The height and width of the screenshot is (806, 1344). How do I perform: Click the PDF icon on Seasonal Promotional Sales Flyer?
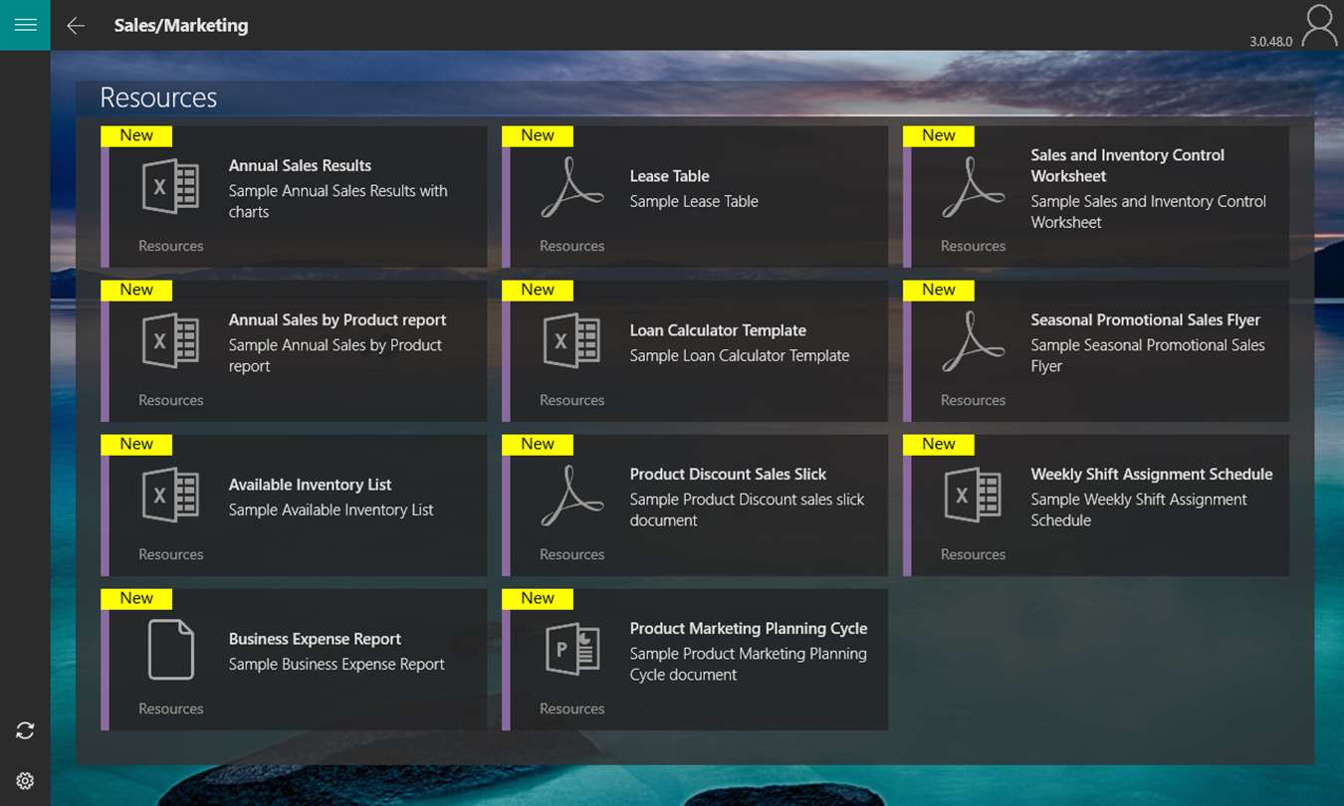coord(974,340)
